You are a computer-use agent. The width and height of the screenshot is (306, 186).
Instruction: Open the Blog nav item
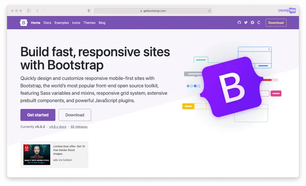pyautogui.click(x=102, y=23)
